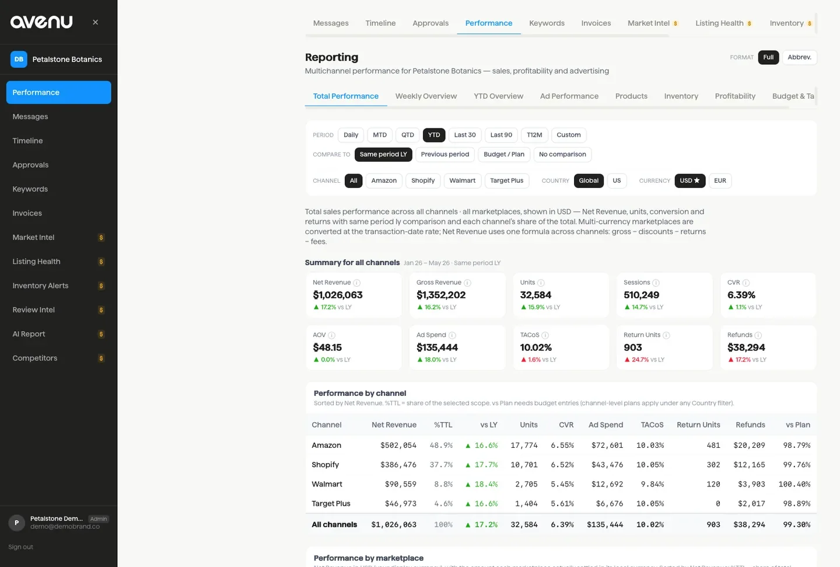Viewport: 840px width, 567px height.
Task: Click the premium badge beside Market Intel in sidebar
Action: point(101,238)
